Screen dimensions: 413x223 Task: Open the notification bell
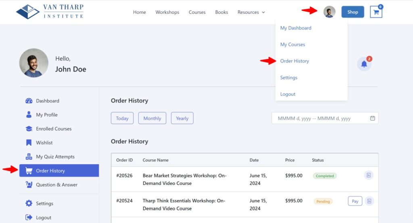click(364, 64)
